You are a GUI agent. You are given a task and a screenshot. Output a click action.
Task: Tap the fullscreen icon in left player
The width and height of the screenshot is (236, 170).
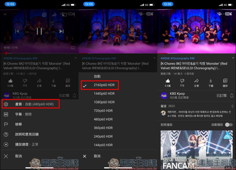pyautogui.click(x=73, y=47)
